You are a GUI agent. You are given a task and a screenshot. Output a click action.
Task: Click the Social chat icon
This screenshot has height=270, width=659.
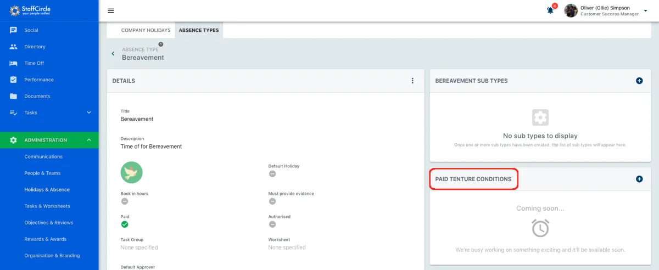pos(13,30)
